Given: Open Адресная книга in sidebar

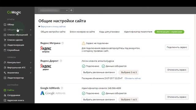Looking at the screenshot, I should pyautogui.click(x=16, y=100).
